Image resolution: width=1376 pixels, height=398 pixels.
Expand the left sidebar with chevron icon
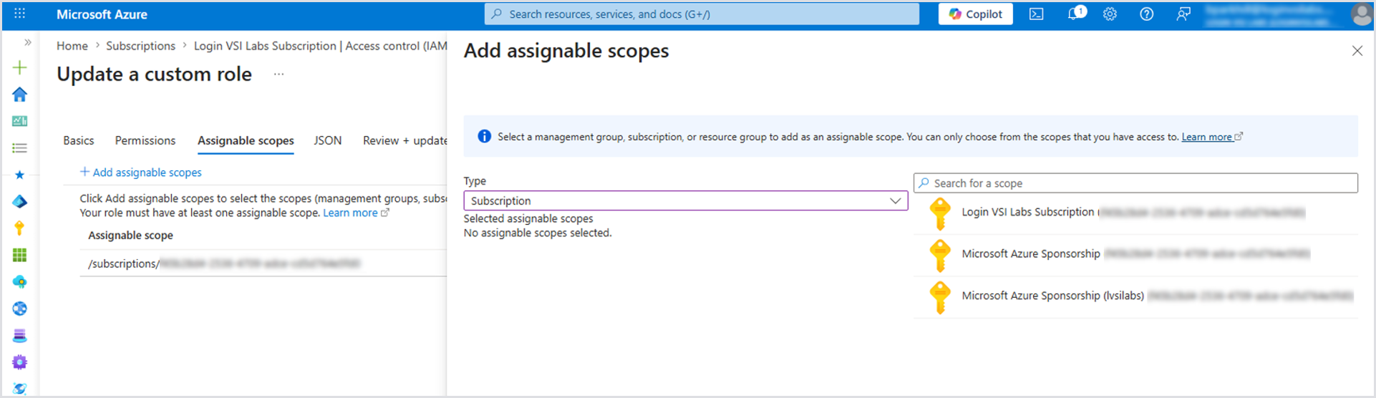pyautogui.click(x=27, y=42)
